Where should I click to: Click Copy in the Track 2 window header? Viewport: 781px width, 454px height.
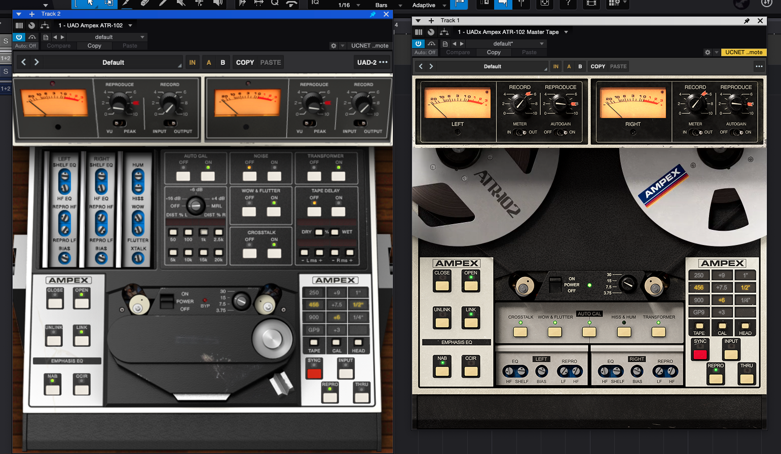(x=94, y=46)
